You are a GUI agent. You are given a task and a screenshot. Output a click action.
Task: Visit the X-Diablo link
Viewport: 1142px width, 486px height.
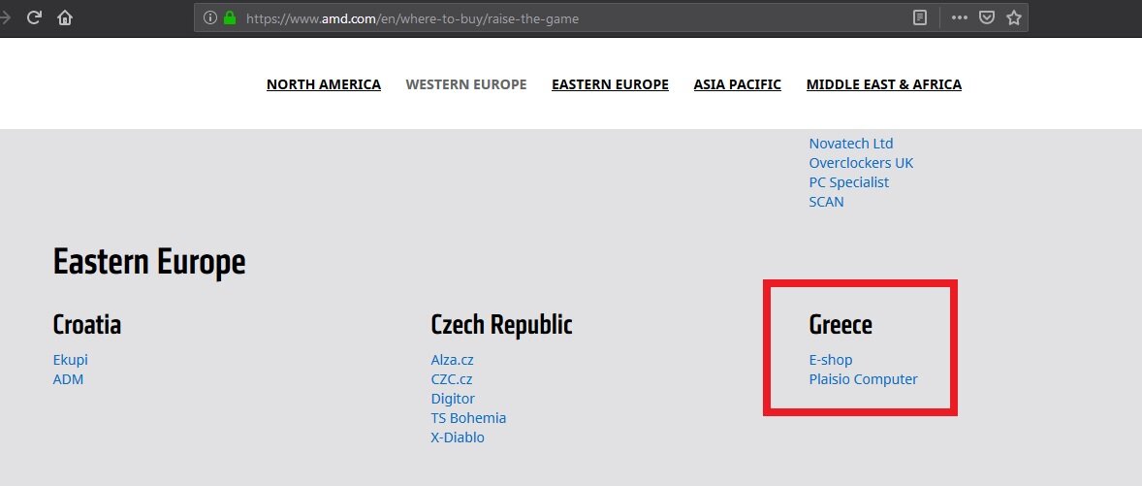coord(458,437)
